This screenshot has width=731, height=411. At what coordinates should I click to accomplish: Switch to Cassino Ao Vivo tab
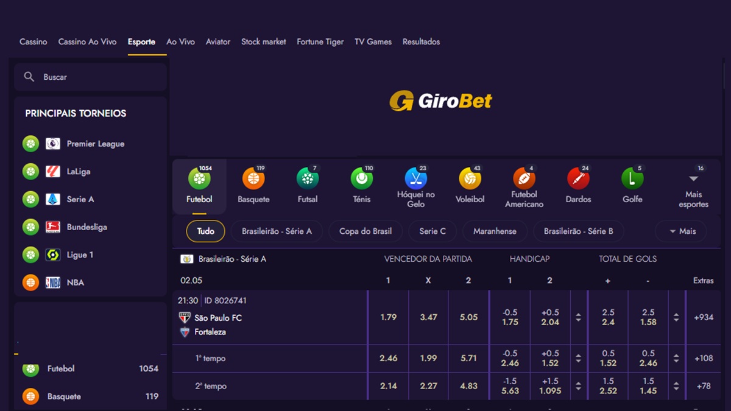[x=87, y=42]
